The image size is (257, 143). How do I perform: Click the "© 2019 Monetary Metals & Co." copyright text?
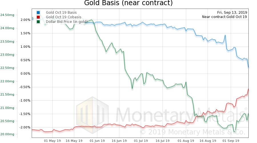coord(192,132)
